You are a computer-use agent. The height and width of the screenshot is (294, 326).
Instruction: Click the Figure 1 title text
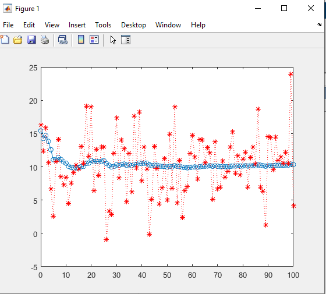pos(27,9)
